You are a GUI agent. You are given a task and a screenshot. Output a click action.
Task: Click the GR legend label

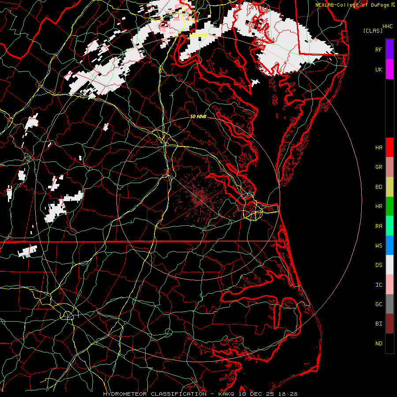click(378, 167)
